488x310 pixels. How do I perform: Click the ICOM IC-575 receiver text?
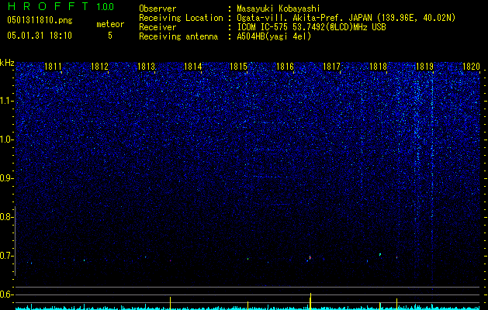point(311,27)
